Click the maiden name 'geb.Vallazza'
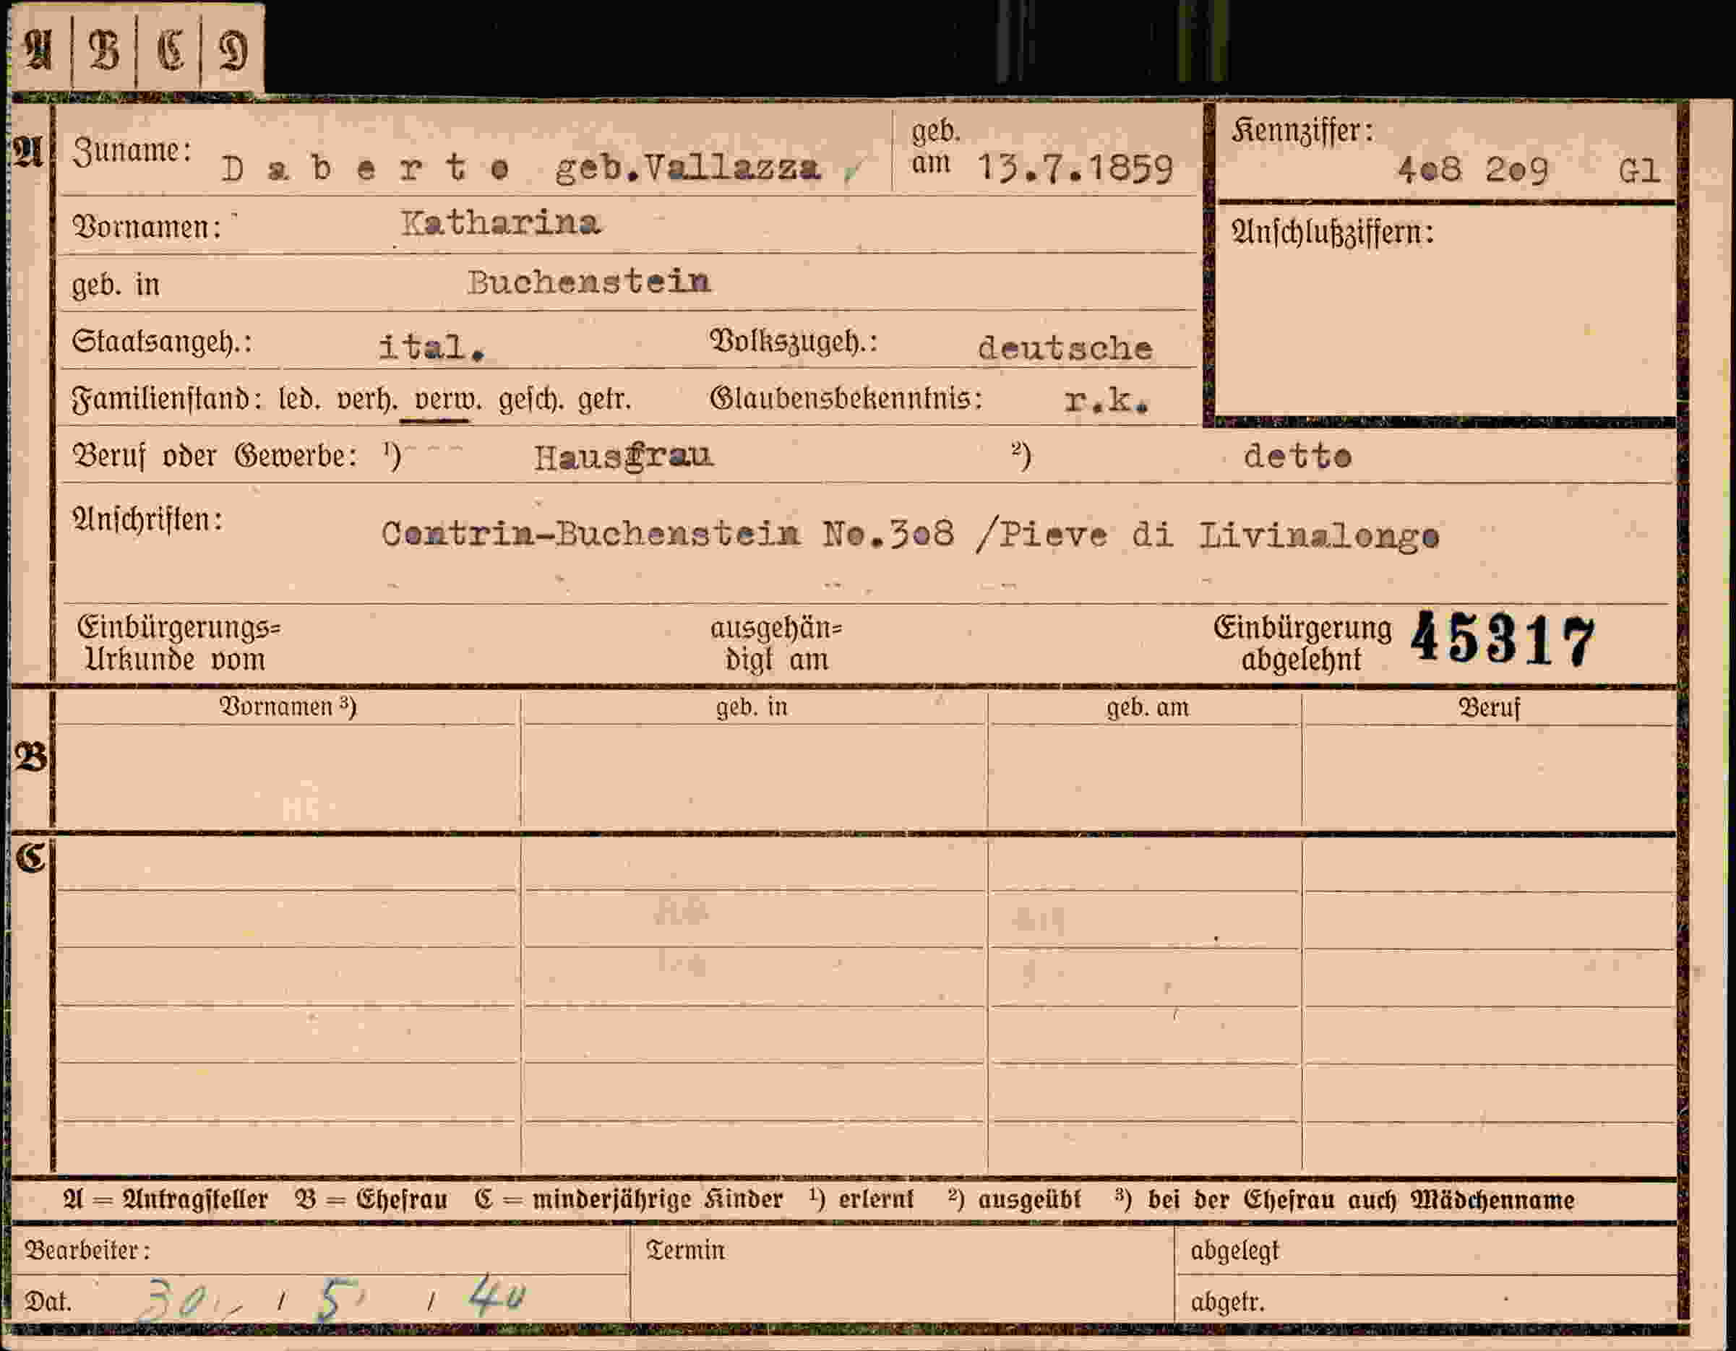Viewport: 1736px width, 1351px height. click(x=687, y=168)
